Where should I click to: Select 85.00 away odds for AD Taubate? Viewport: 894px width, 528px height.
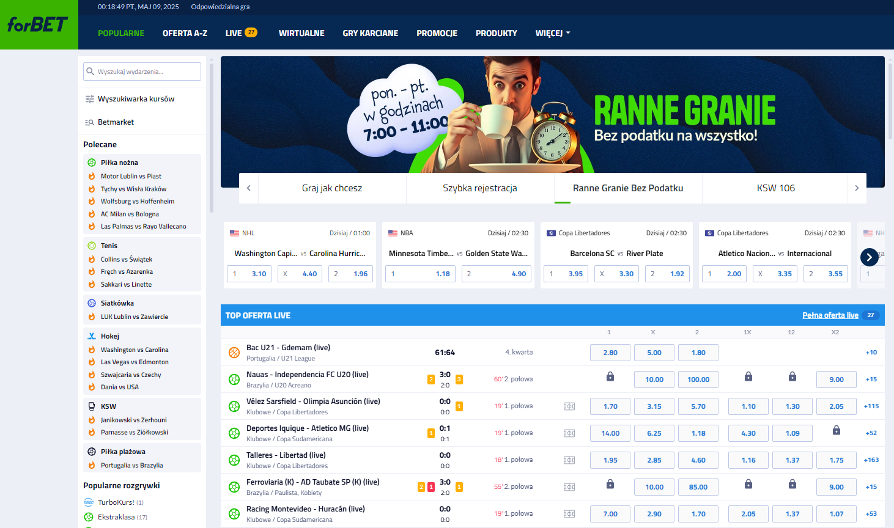pos(698,487)
